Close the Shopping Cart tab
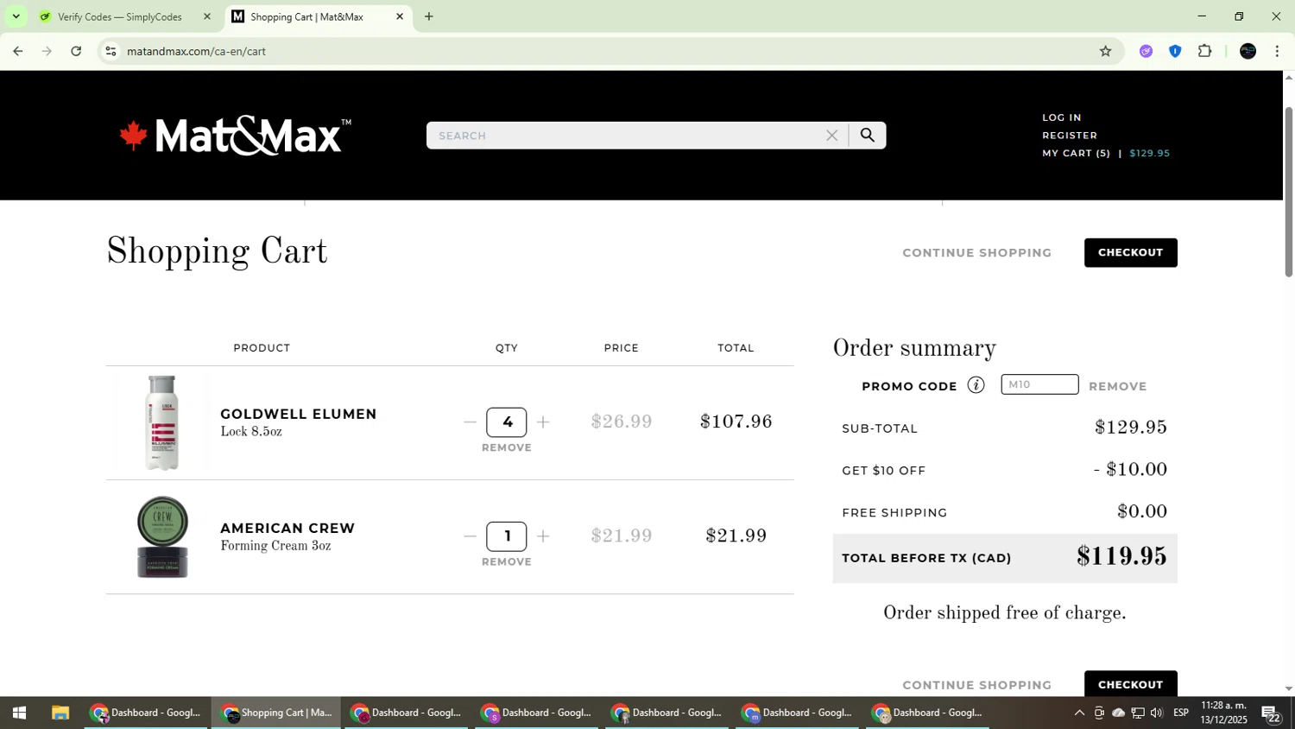This screenshot has height=729, width=1295. point(400,16)
